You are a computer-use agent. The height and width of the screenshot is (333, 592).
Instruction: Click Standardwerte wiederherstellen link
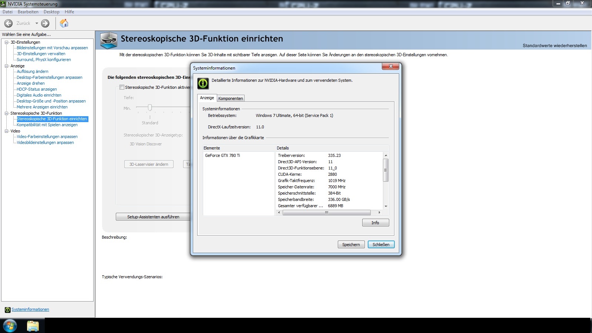555,46
